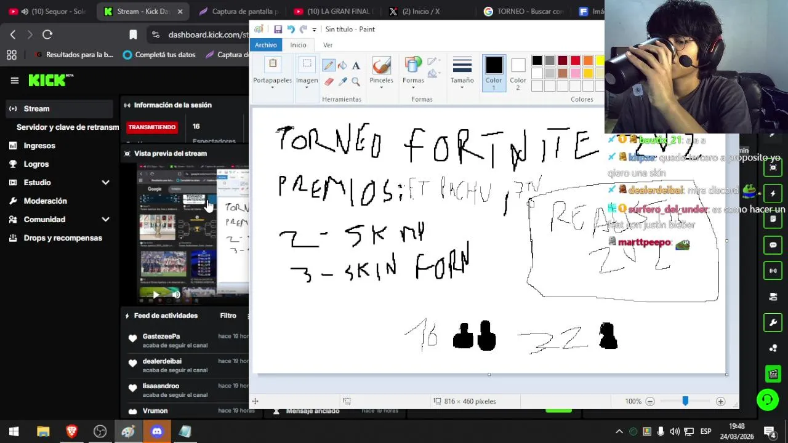Click the Completá tus datos bookmark
The width and height of the screenshot is (788, 443).
coord(159,55)
